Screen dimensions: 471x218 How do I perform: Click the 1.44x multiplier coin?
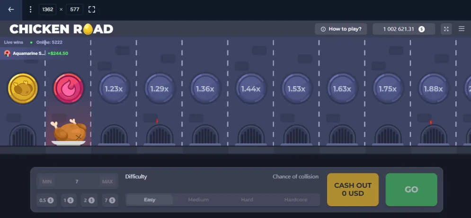[x=251, y=88]
